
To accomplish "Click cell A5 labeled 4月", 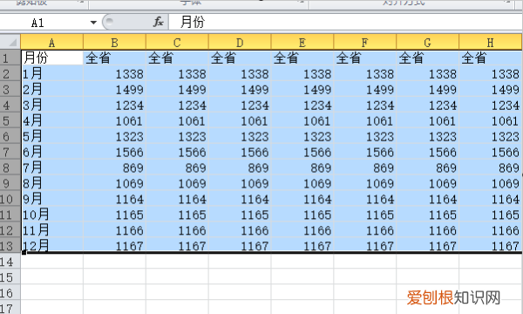I will click(x=52, y=120).
